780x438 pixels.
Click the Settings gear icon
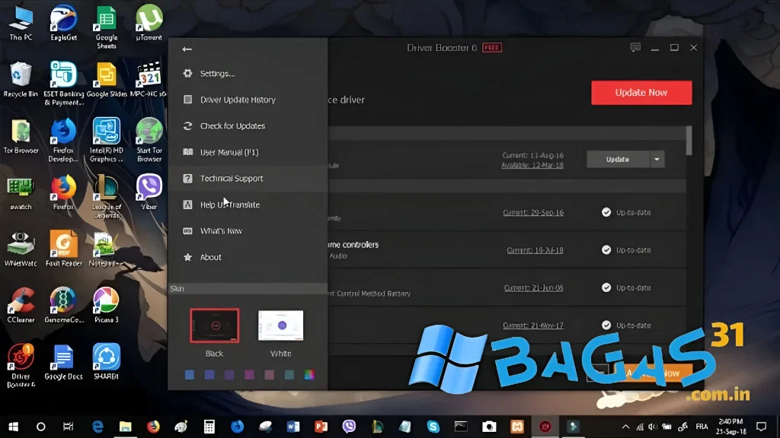coord(187,74)
